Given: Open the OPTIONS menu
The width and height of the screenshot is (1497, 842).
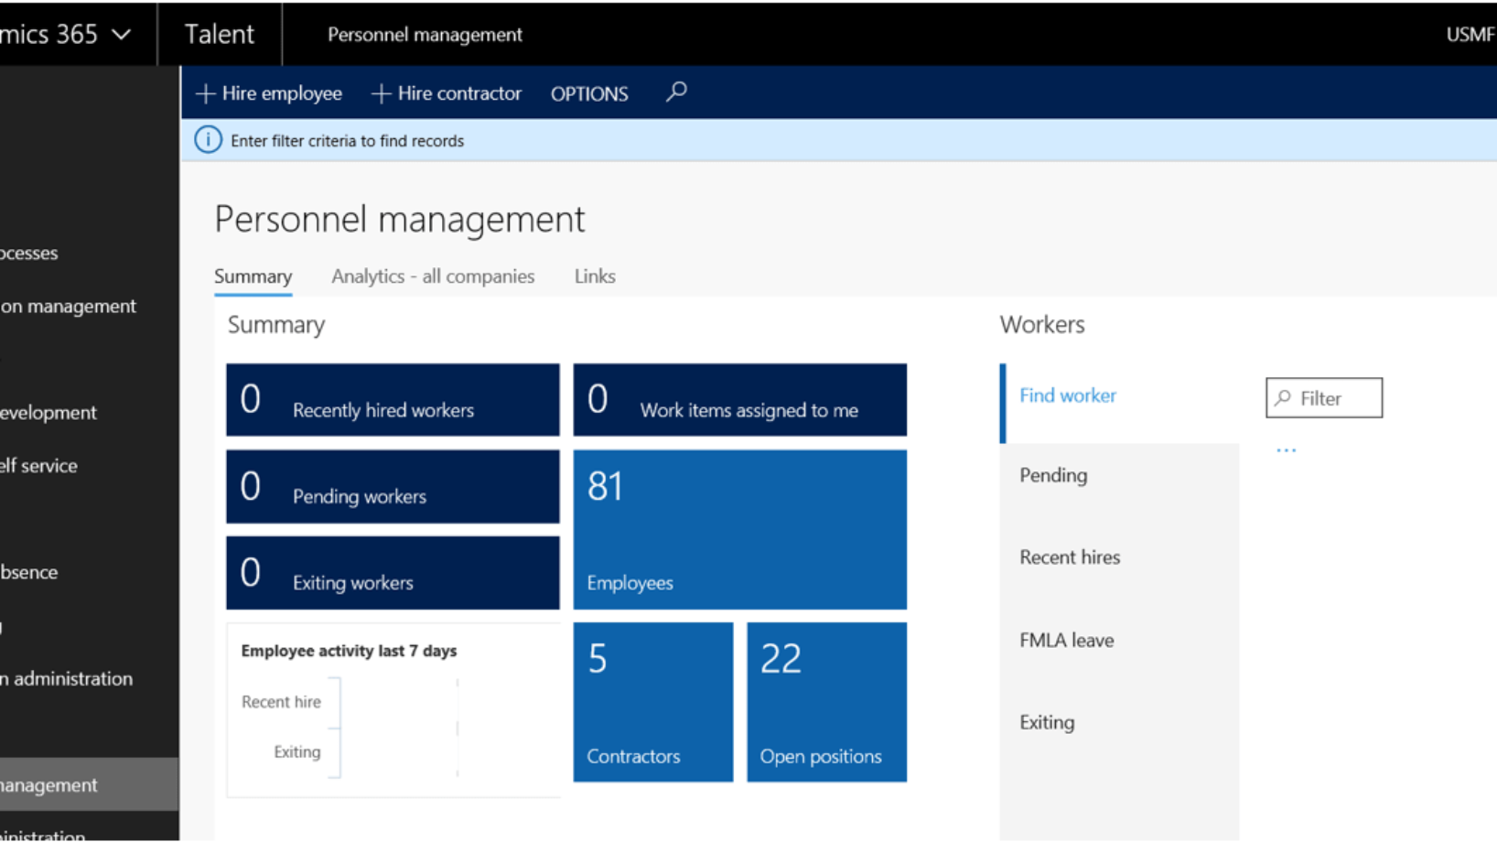Looking at the screenshot, I should pos(589,93).
